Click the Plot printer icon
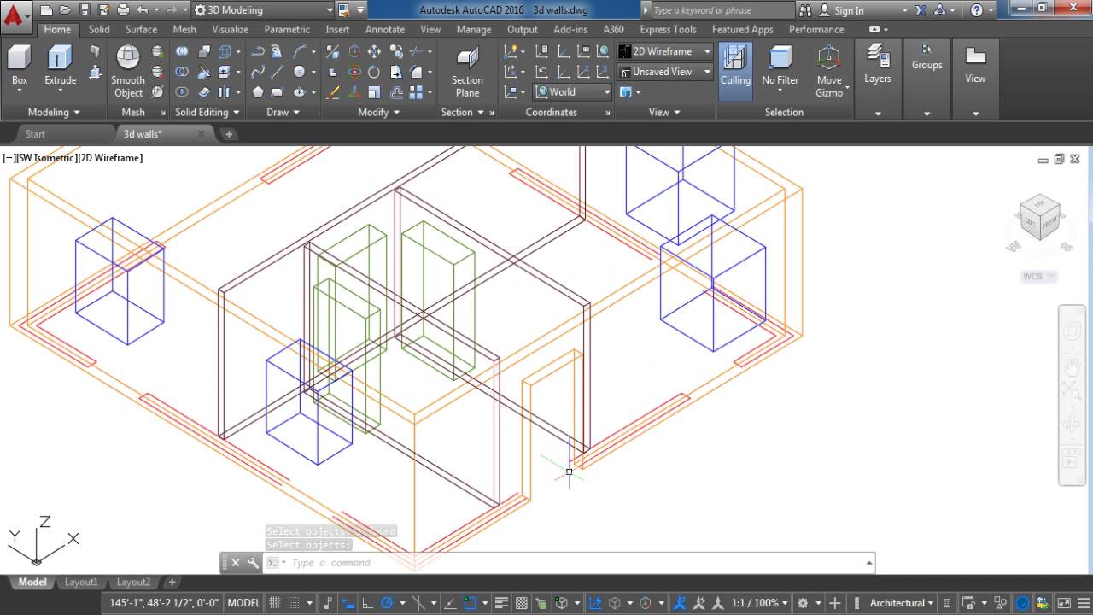The width and height of the screenshot is (1093, 615). coord(123,10)
